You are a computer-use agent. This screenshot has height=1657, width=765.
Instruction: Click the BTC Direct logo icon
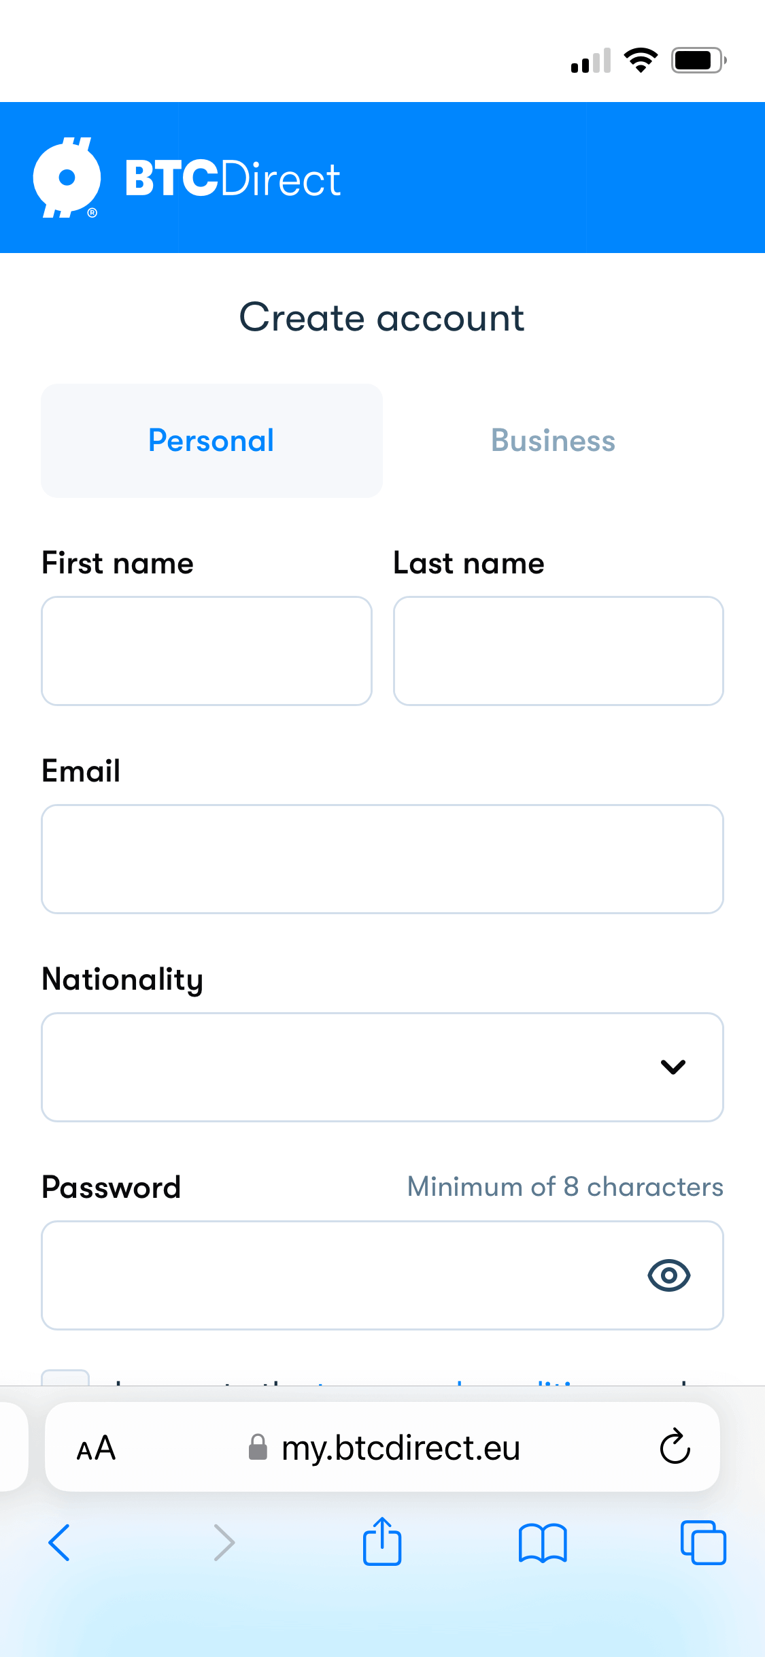67,178
